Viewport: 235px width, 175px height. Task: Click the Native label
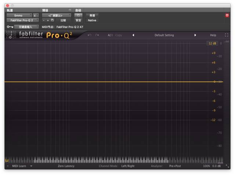click(92, 20)
